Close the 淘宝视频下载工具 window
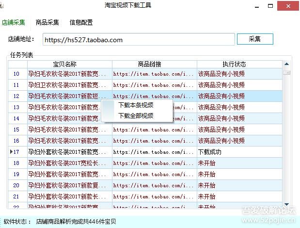Image resolution: width=300 pixels, height=228 pixels. click(288, 6)
